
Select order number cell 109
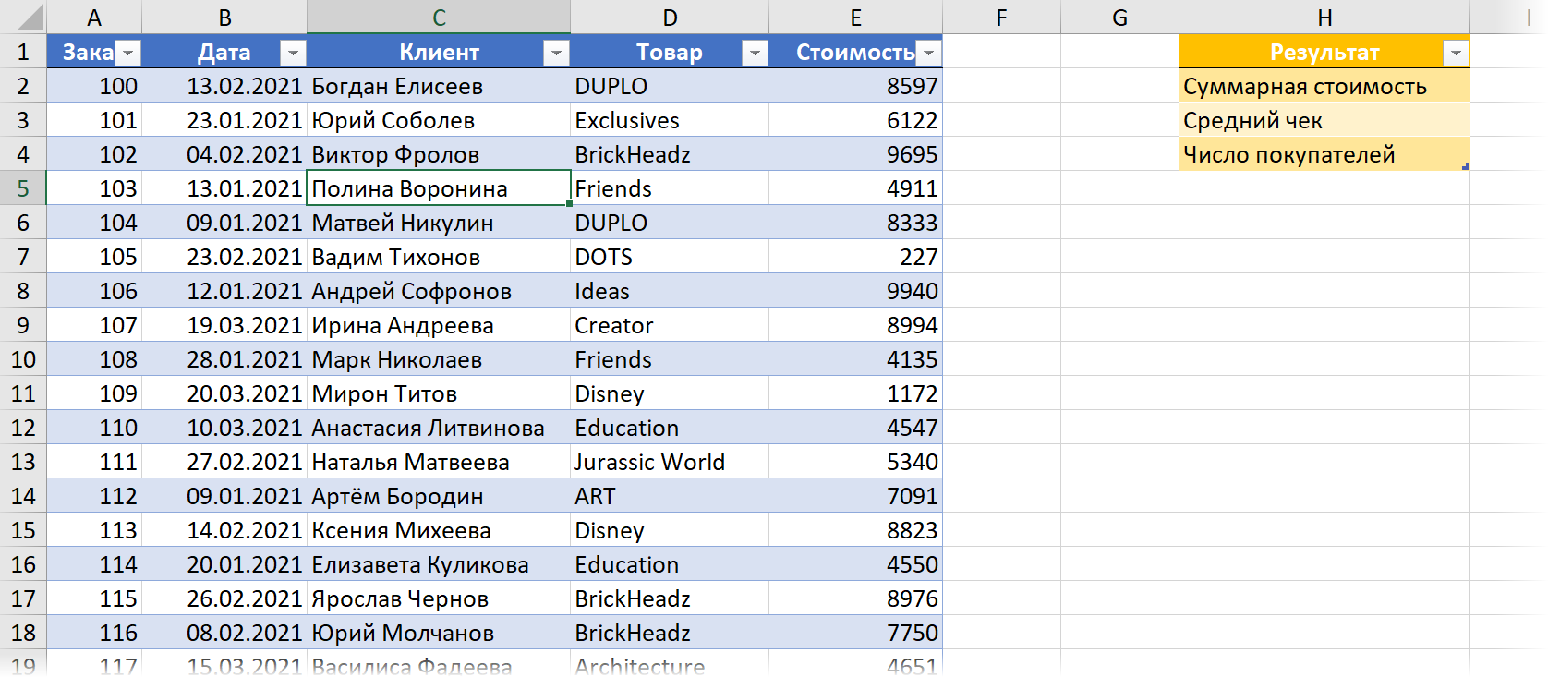pos(94,393)
